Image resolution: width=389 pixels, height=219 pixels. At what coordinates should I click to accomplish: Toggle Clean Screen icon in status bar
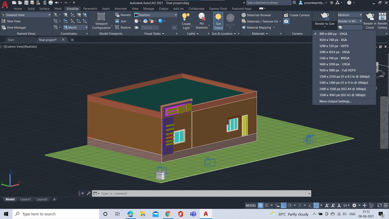pyautogui.click(x=379, y=205)
